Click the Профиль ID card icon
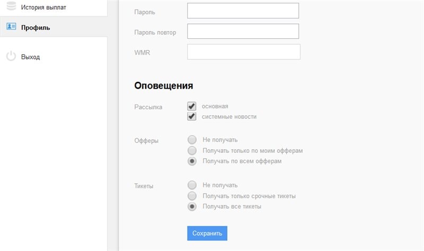Image resolution: width=424 pixels, height=251 pixels. coord(11,27)
